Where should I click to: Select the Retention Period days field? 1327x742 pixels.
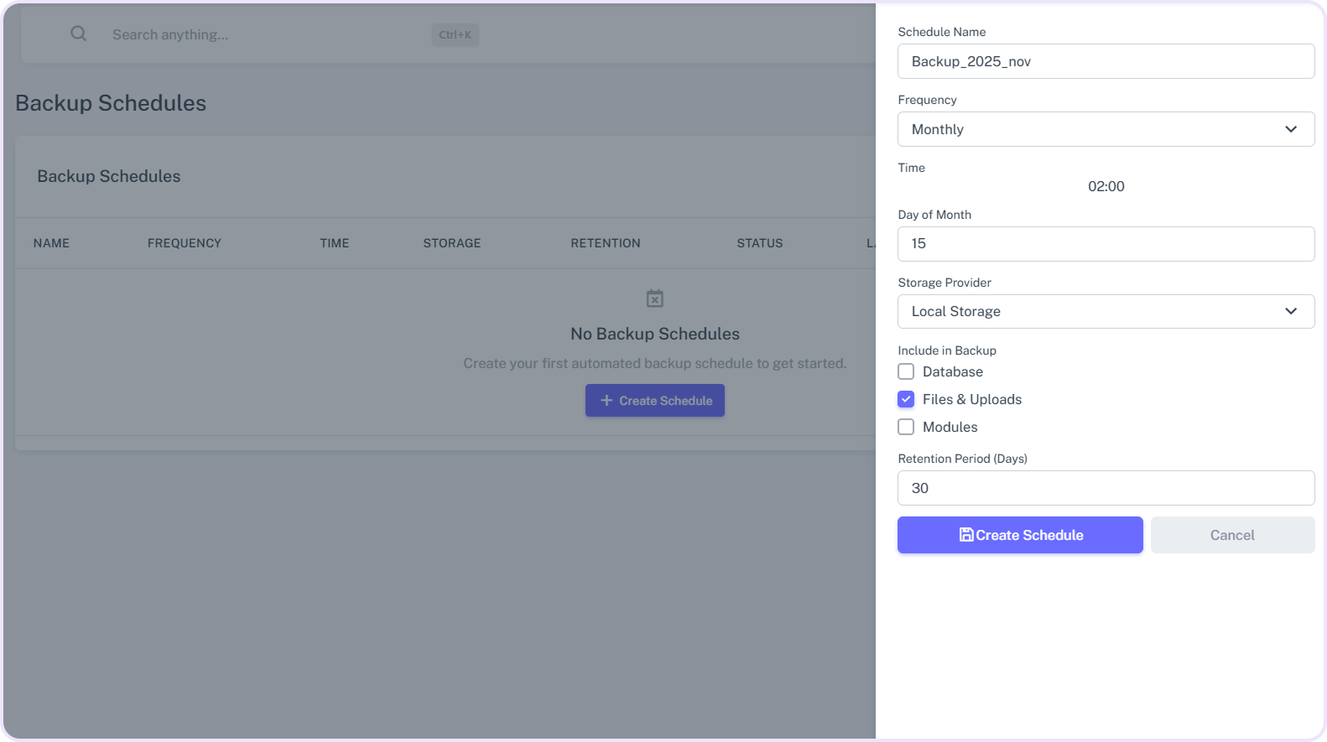click(x=1106, y=488)
